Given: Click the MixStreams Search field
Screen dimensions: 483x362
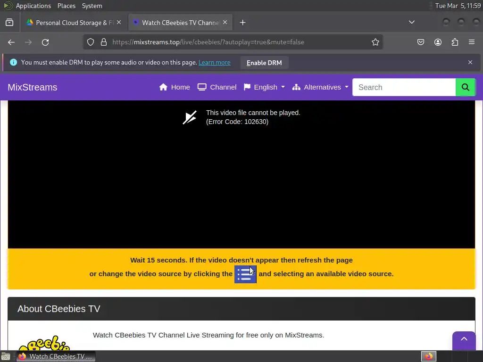Looking at the screenshot, I should click(404, 87).
